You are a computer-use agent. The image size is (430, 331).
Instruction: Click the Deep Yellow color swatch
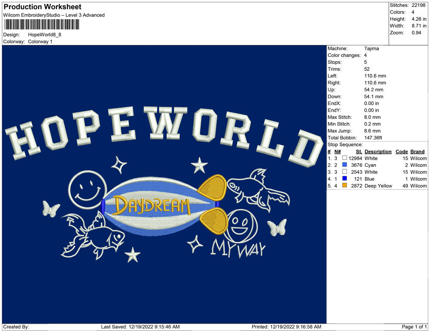point(344,185)
